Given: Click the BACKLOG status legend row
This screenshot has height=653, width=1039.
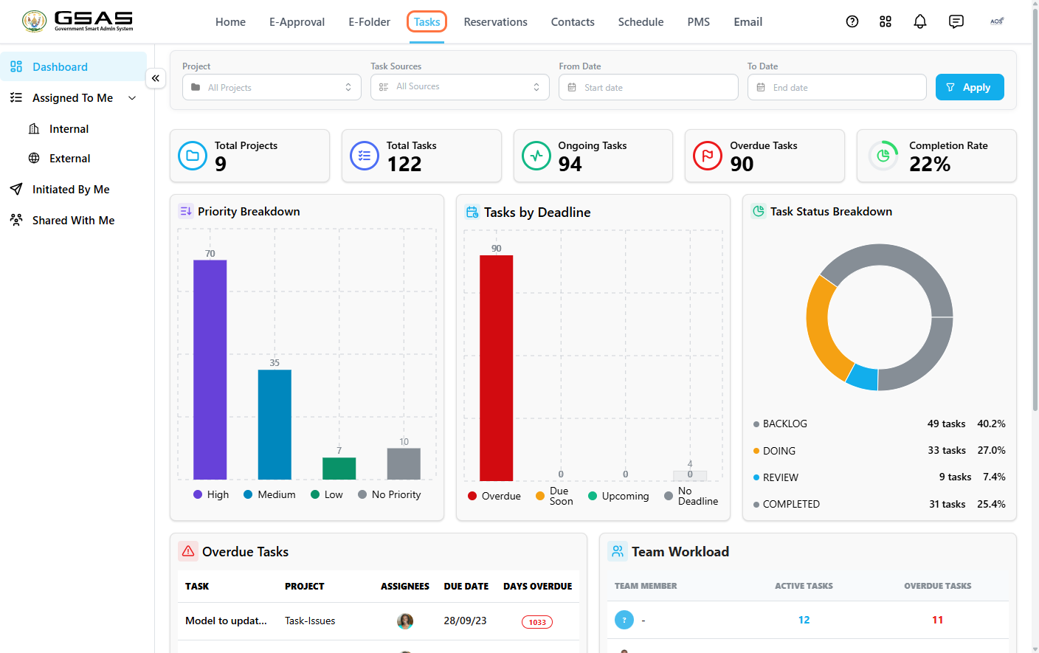Looking at the screenshot, I should [x=880, y=424].
